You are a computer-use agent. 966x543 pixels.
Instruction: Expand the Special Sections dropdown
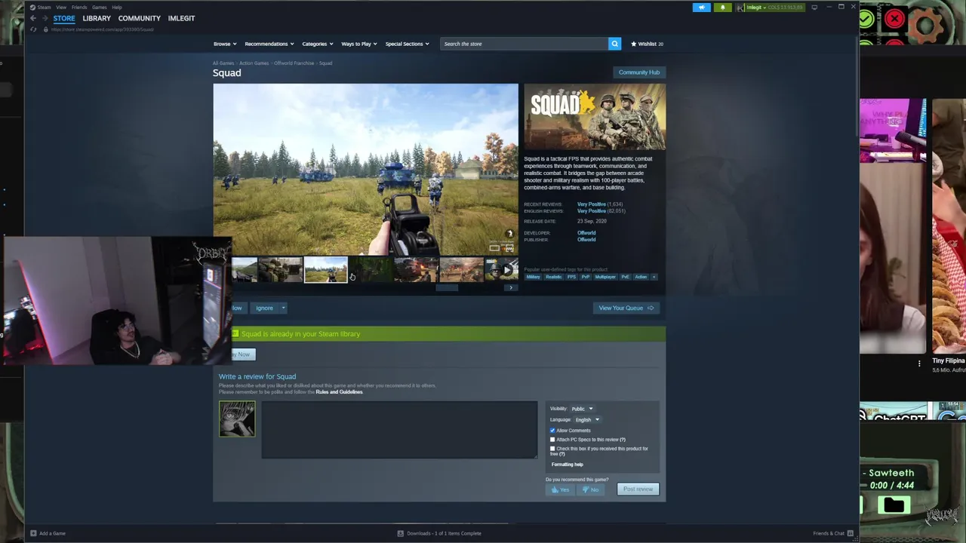click(408, 44)
